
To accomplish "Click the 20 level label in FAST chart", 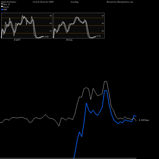I will tap(51, 31).
